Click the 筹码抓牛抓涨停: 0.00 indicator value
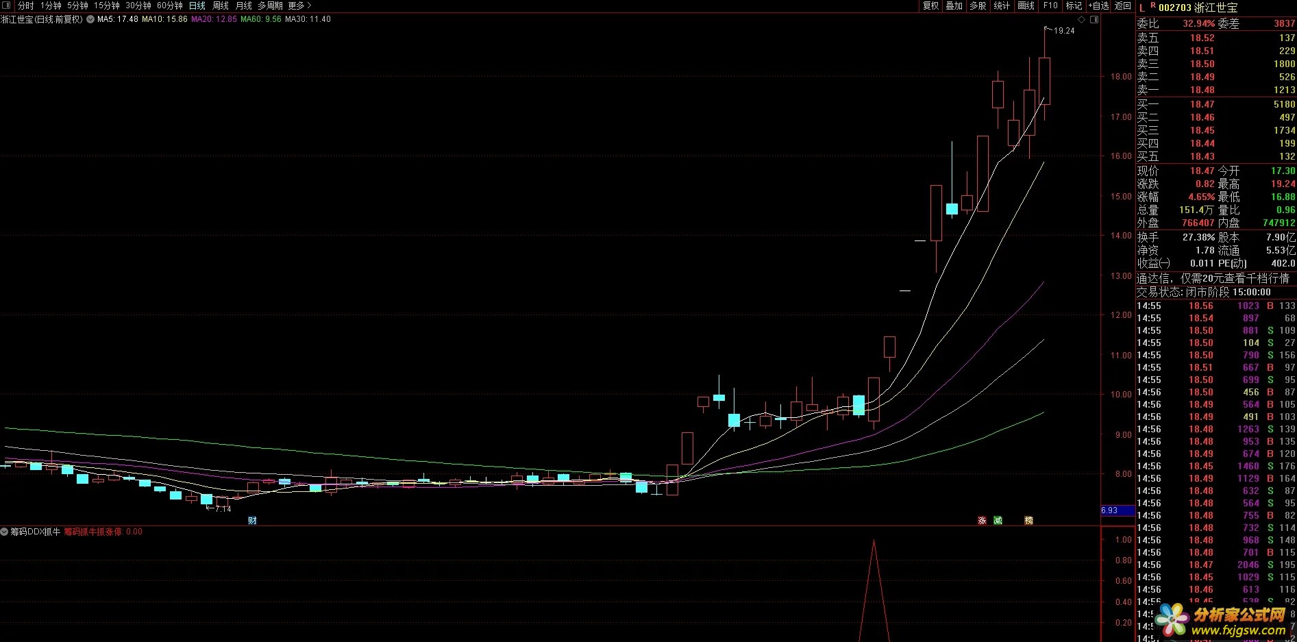The width and height of the screenshot is (1297, 642). 103,532
